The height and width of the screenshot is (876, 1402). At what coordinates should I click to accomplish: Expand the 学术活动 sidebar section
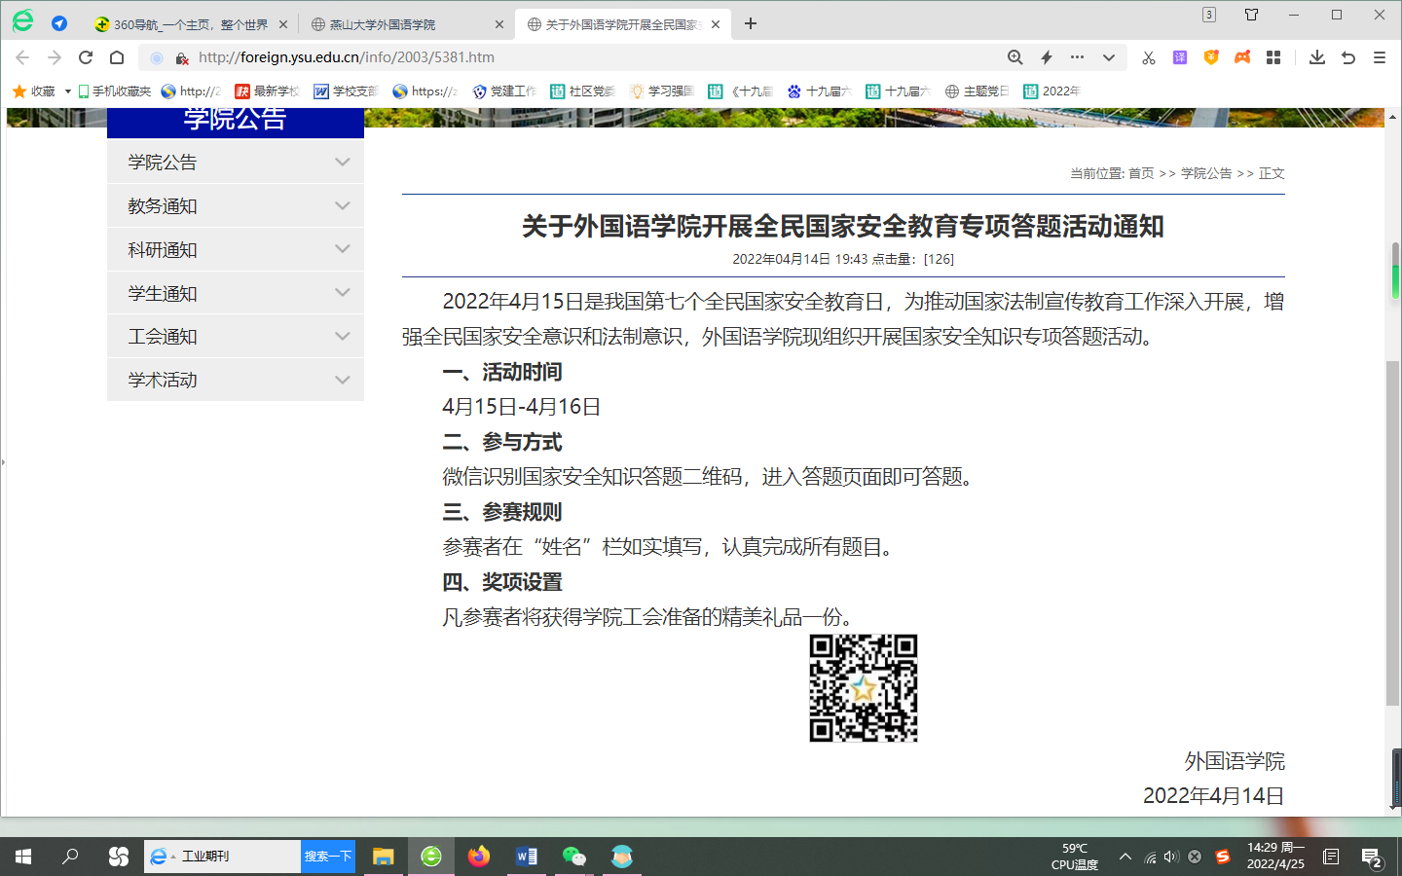point(342,381)
